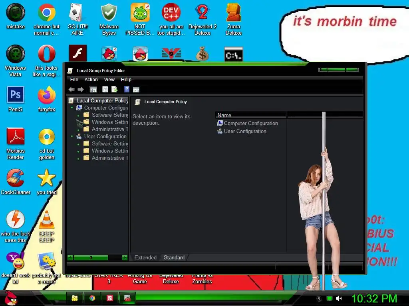Click the 10:32 PM taskbar clock

click(x=374, y=298)
